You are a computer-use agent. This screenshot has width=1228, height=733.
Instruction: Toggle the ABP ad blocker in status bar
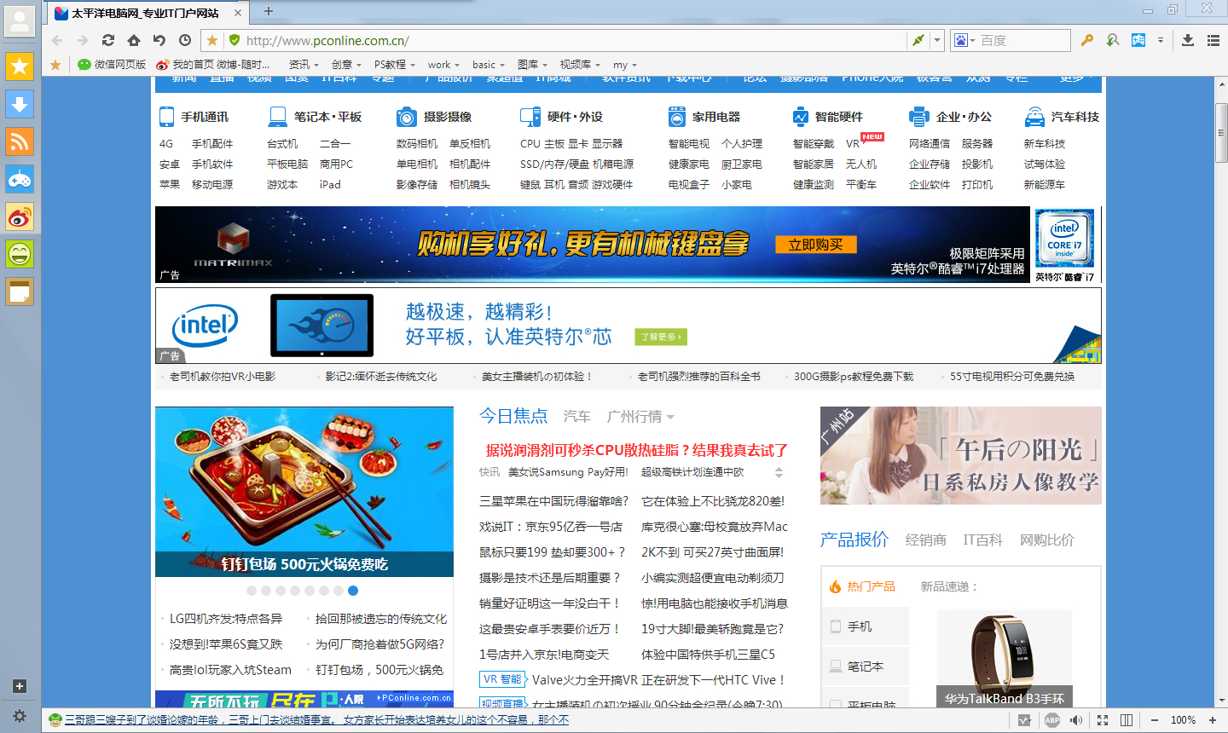[1052, 720]
